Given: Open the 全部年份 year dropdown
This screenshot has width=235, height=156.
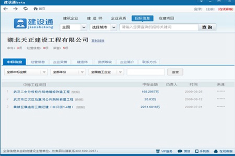Looking at the screenshot, I should tap(68, 72).
